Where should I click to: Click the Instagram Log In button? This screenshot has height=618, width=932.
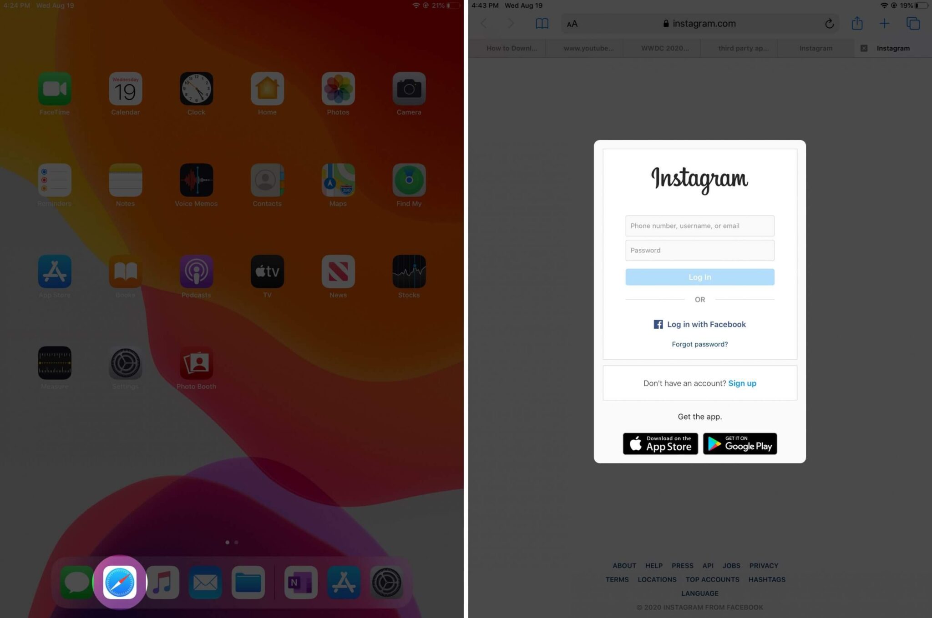tap(699, 276)
